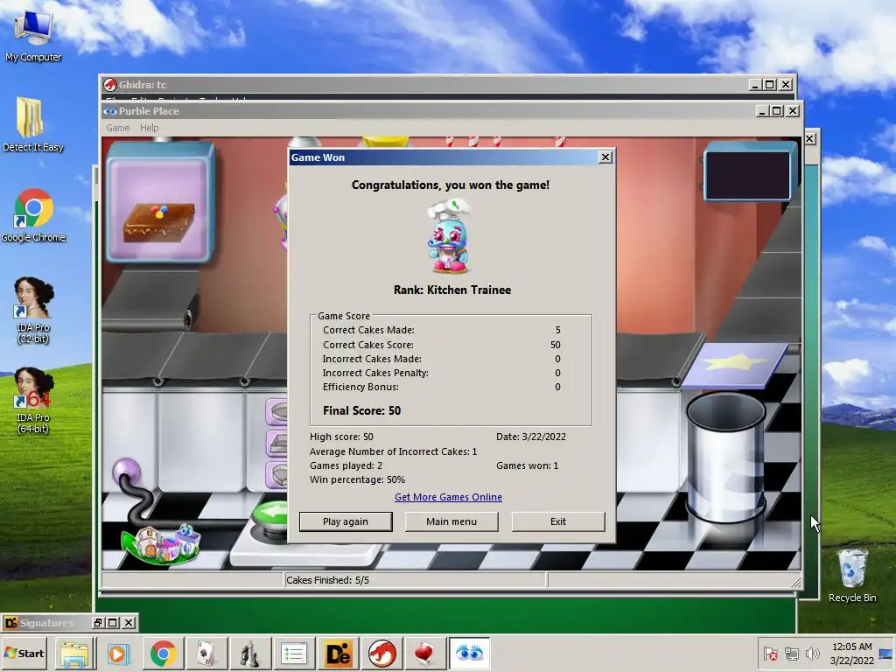This screenshot has width=896, height=672.
Task: Open file explorer from taskbar
Action: click(x=75, y=654)
